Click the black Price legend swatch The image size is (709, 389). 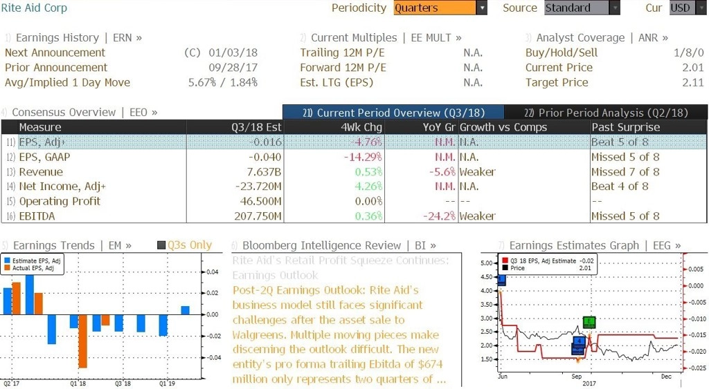click(505, 268)
